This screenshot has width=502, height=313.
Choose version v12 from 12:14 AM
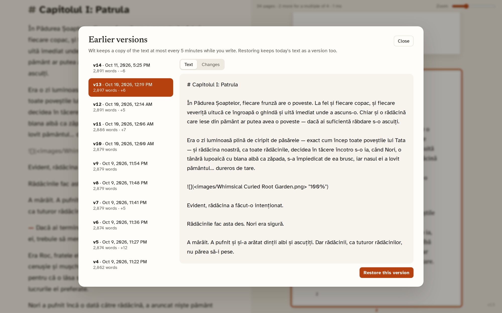tap(131, 107)
